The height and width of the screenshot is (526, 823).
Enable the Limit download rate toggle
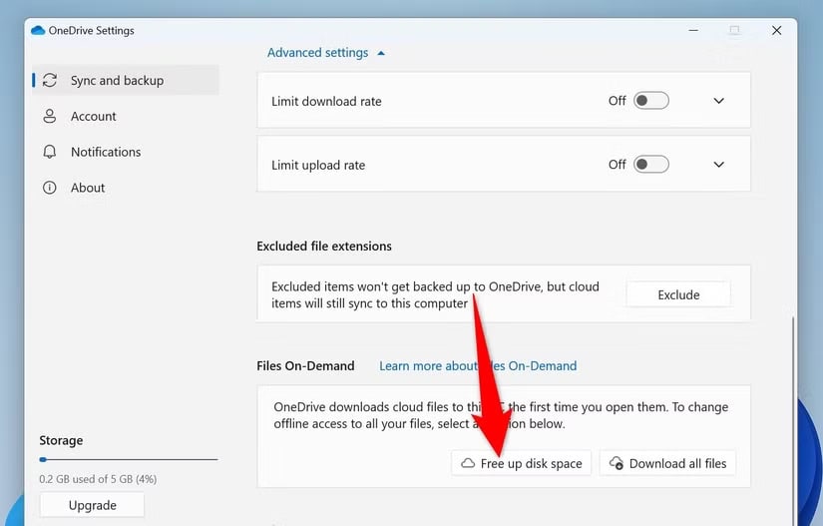(x=651, y=101)
